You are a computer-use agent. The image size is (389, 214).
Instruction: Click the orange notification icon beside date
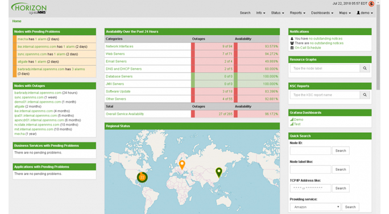[x=371, y=3]
